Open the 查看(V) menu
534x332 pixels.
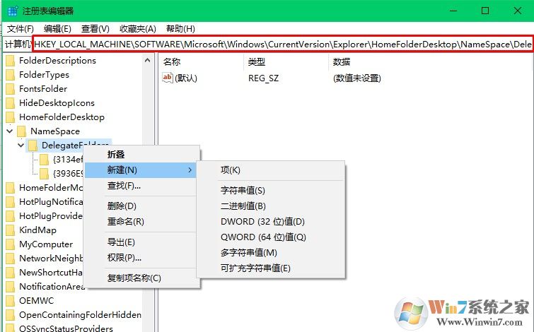coord(95,29)
